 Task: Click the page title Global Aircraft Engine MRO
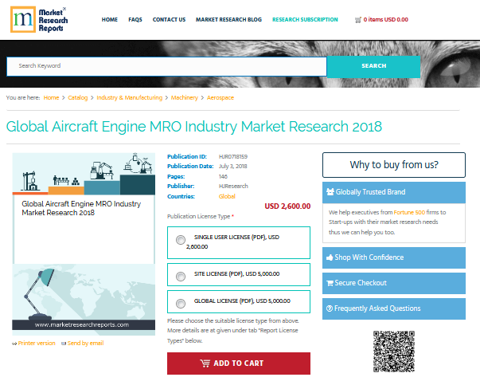pos(193,127)
